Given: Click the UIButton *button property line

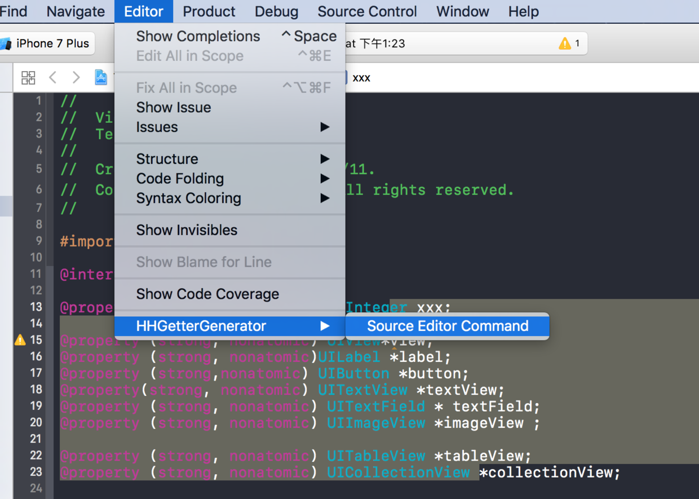Looking at the screenshot, I should pyautogui.click(x=264, y=373).
